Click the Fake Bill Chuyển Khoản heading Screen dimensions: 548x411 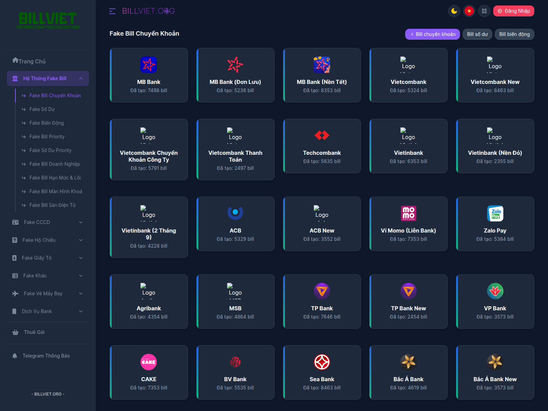point(144,34)
